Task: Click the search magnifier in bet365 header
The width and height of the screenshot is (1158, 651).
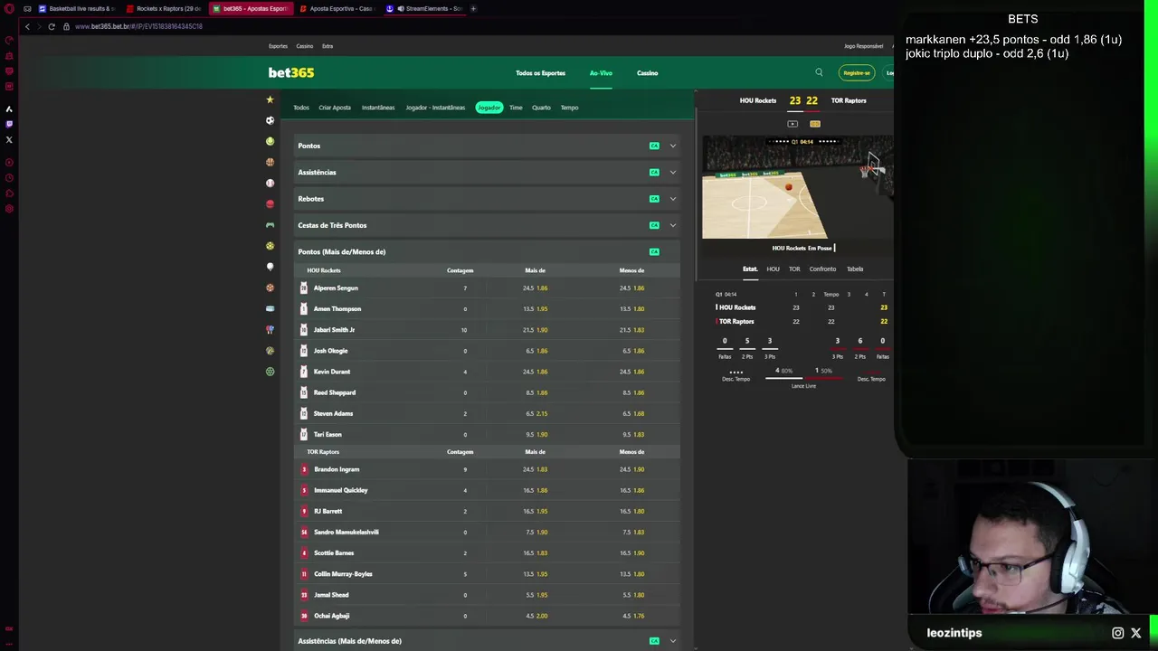Action: 819,72
